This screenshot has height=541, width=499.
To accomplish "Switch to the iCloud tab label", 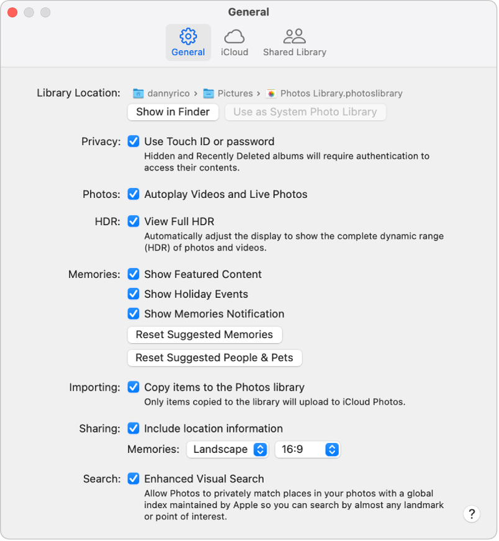I will tap(235, 53).
